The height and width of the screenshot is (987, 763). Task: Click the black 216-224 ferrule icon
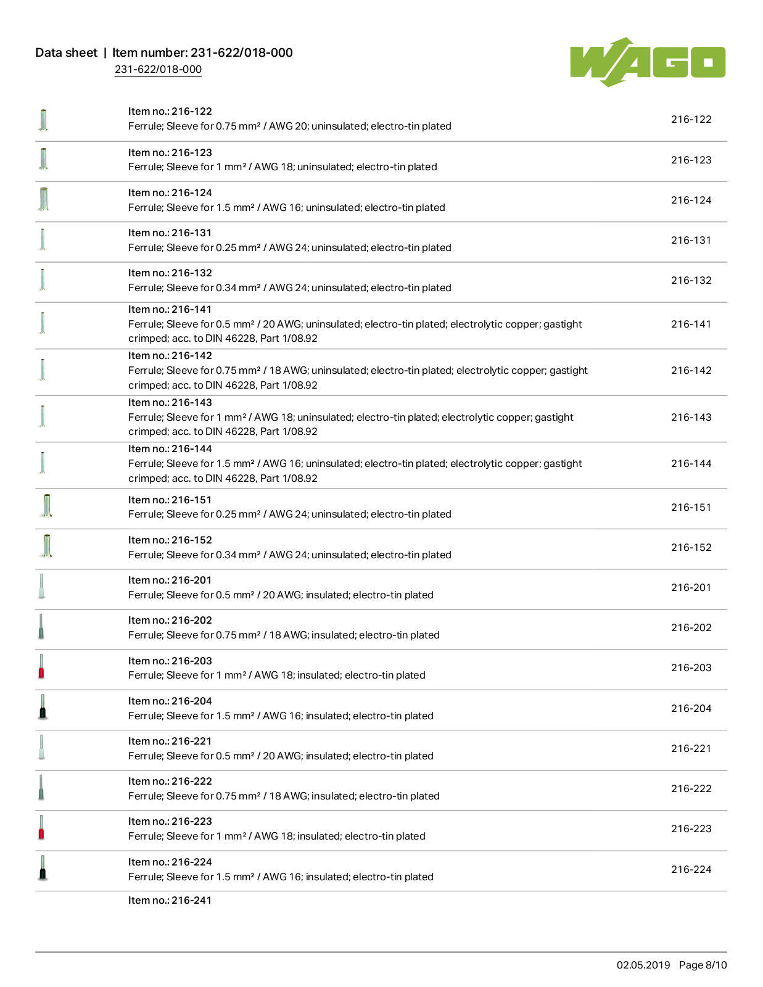click(x=43, y=868)
